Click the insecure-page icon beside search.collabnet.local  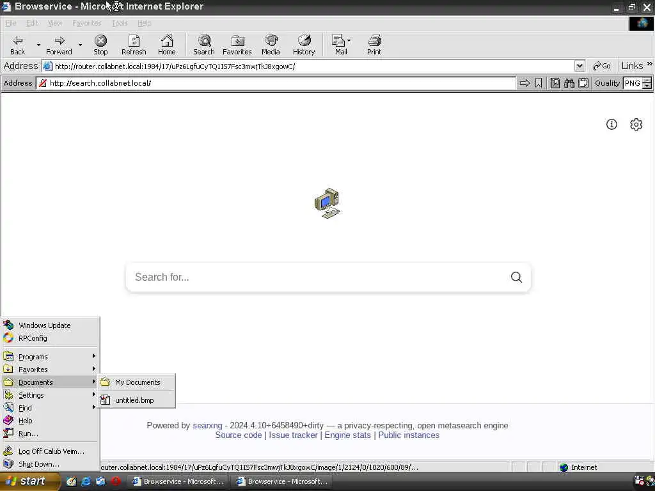(42, 83)
